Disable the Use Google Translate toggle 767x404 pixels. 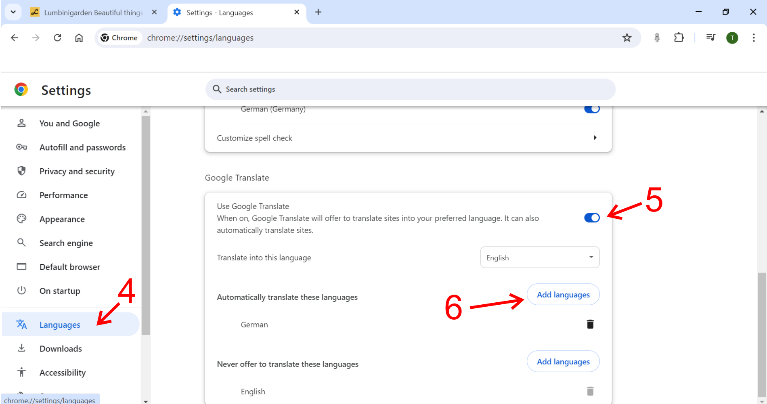click(x=592, y=218)
